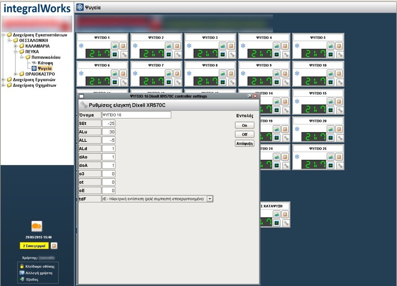The height and width of the screenshot is (286, 397).
Task: Expand the ΚΑΛΑΜΑΡΙΑ tree node
Action: point(16,46)
